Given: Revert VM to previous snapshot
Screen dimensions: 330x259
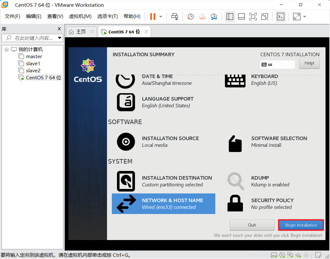Looking at the screenshot, I should [202, 17].
